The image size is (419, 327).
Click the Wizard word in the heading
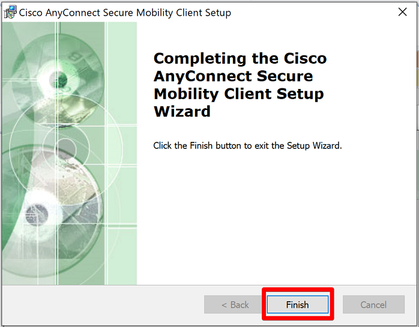tap(182, 111)
